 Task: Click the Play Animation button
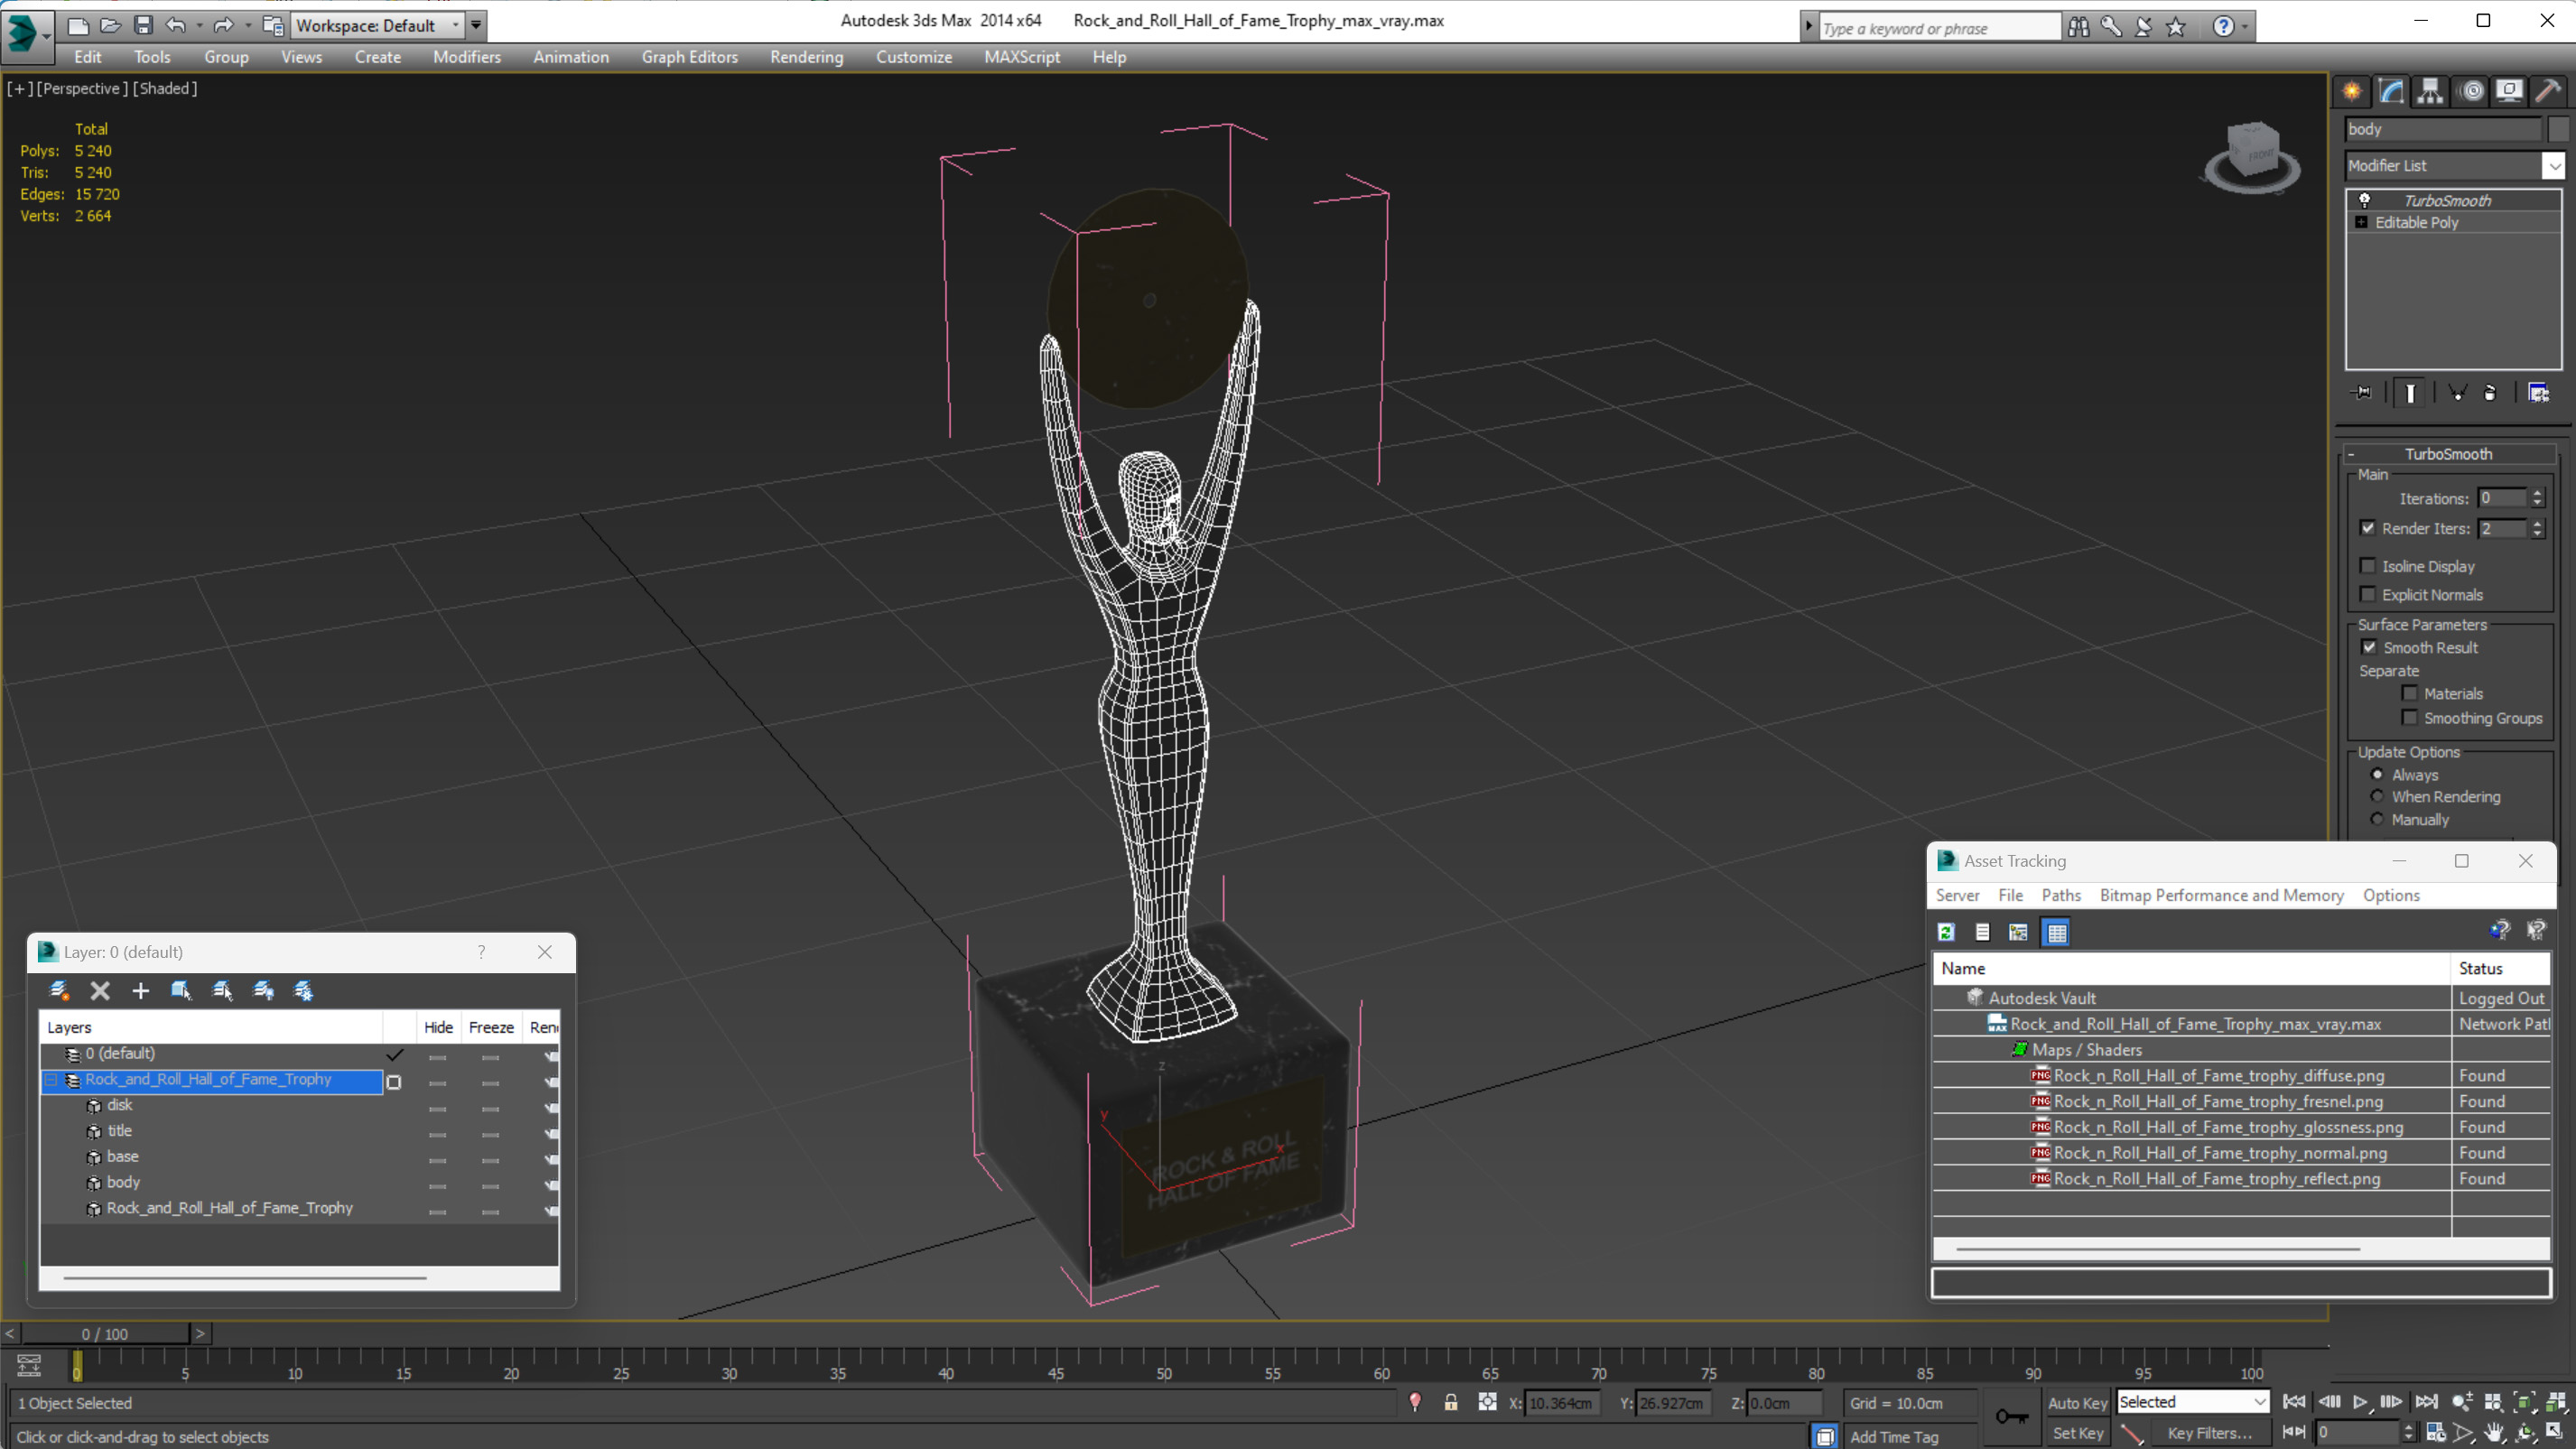point(2360,1402)
